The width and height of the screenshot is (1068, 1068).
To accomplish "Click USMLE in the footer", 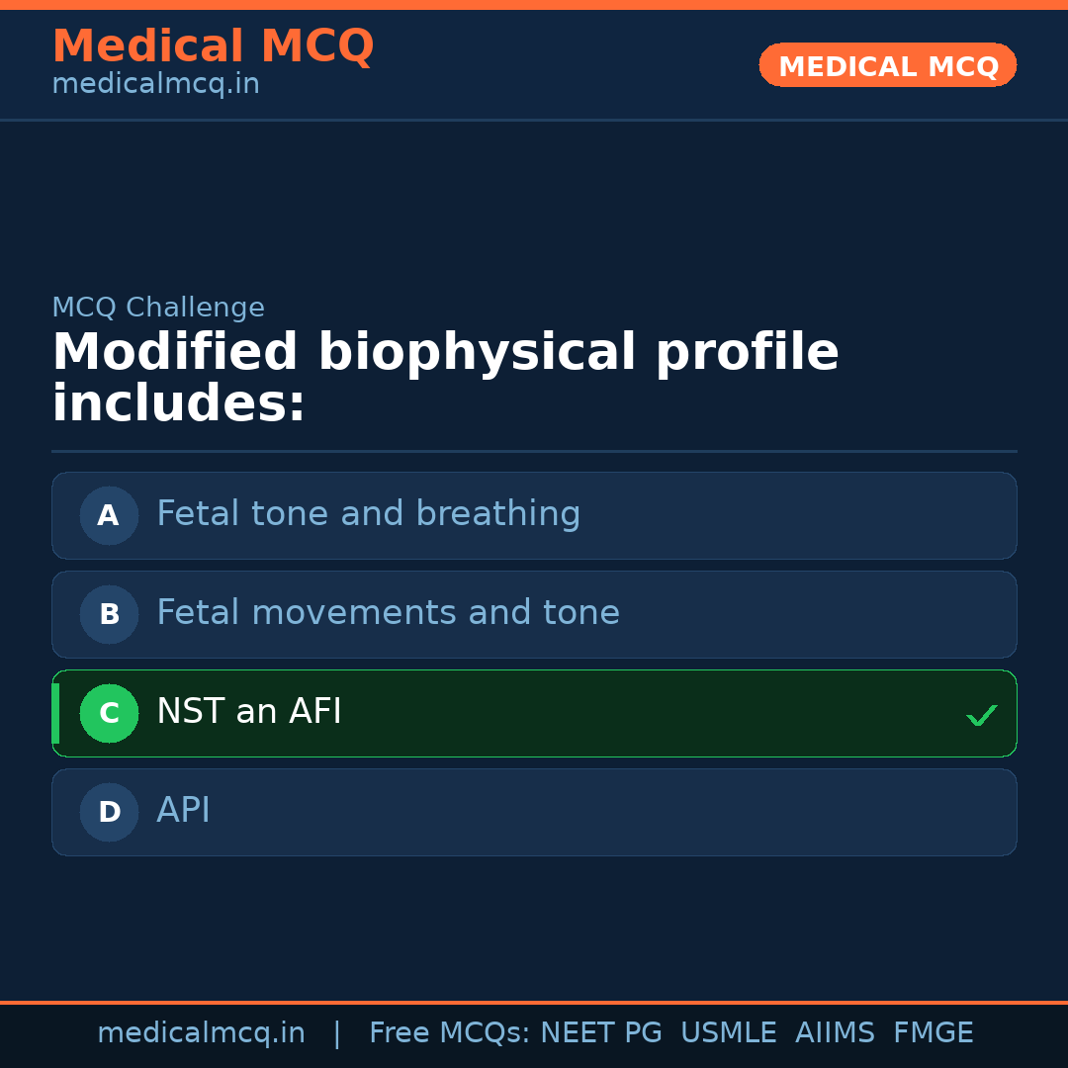I will point(729,1033).
